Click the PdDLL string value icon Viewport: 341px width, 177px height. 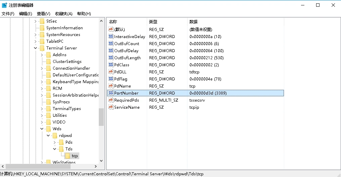tap(111, 72)
